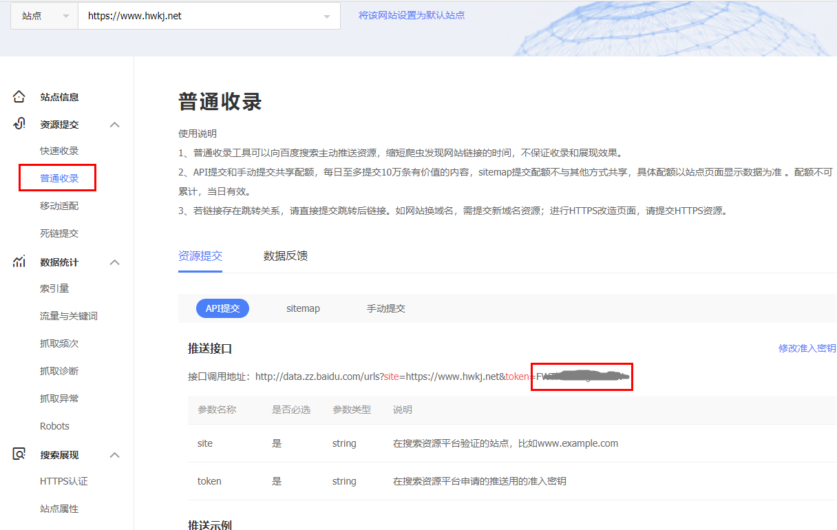Select the API提交 pill tab

click(222, 308)
